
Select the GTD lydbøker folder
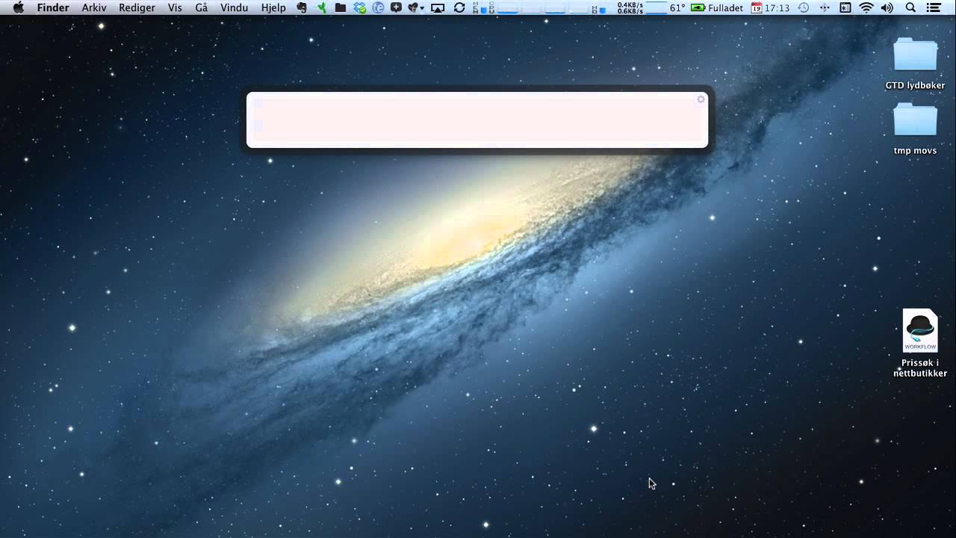915,64
